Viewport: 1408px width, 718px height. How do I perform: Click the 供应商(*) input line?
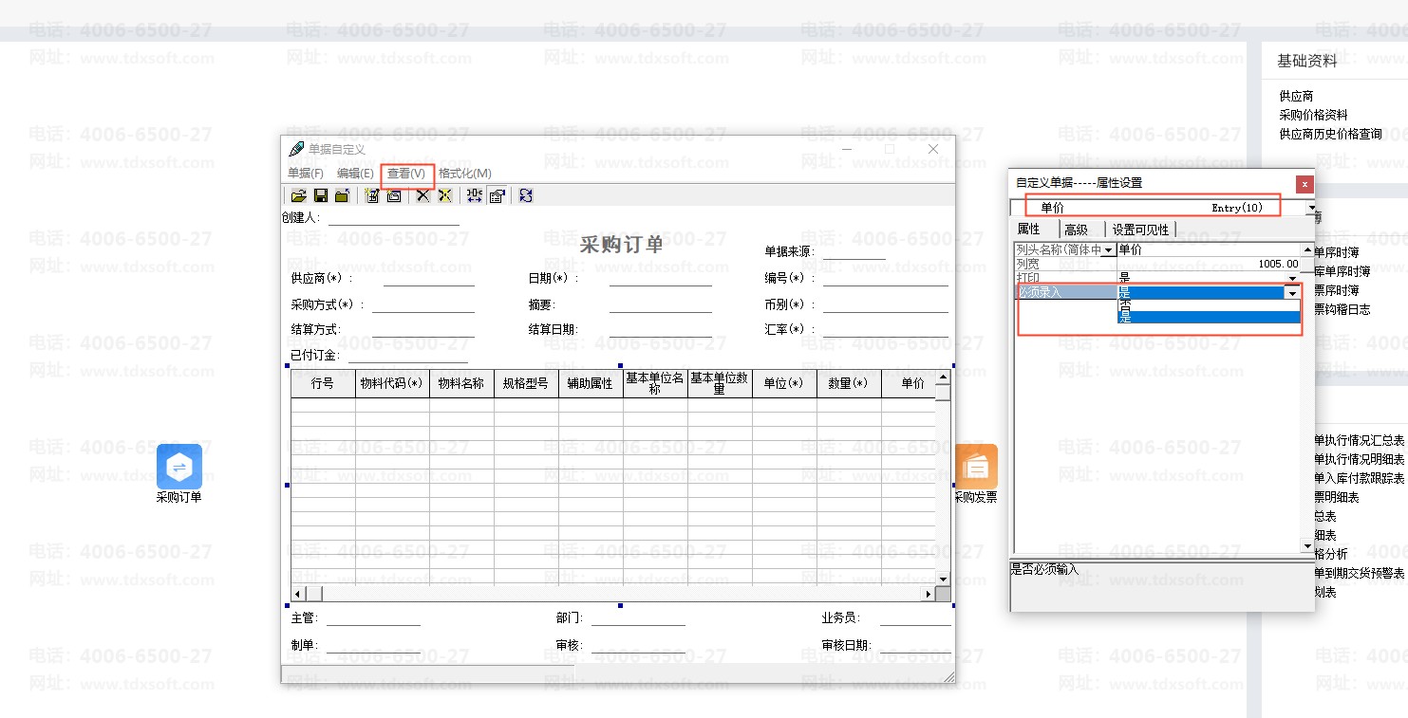coord(428,279)
